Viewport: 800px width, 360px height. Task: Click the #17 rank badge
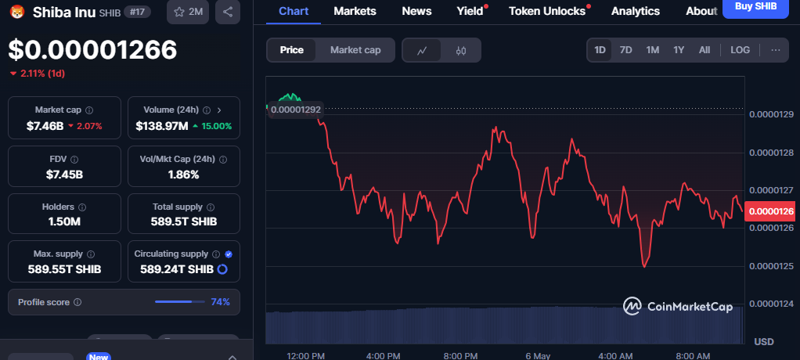click(137, 13)
